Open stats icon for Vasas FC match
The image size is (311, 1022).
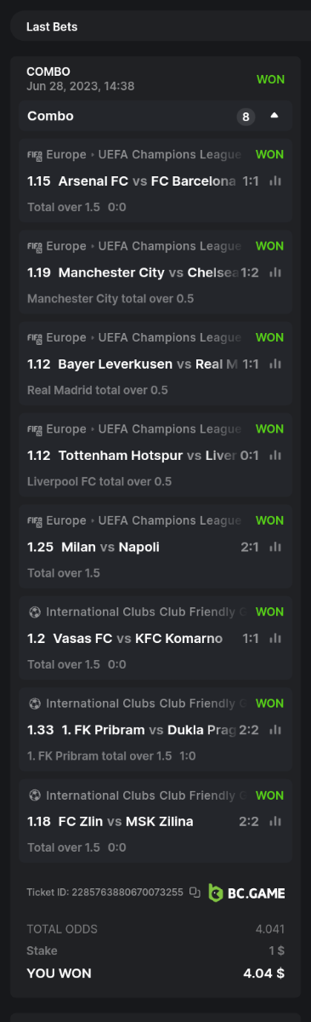275,639
